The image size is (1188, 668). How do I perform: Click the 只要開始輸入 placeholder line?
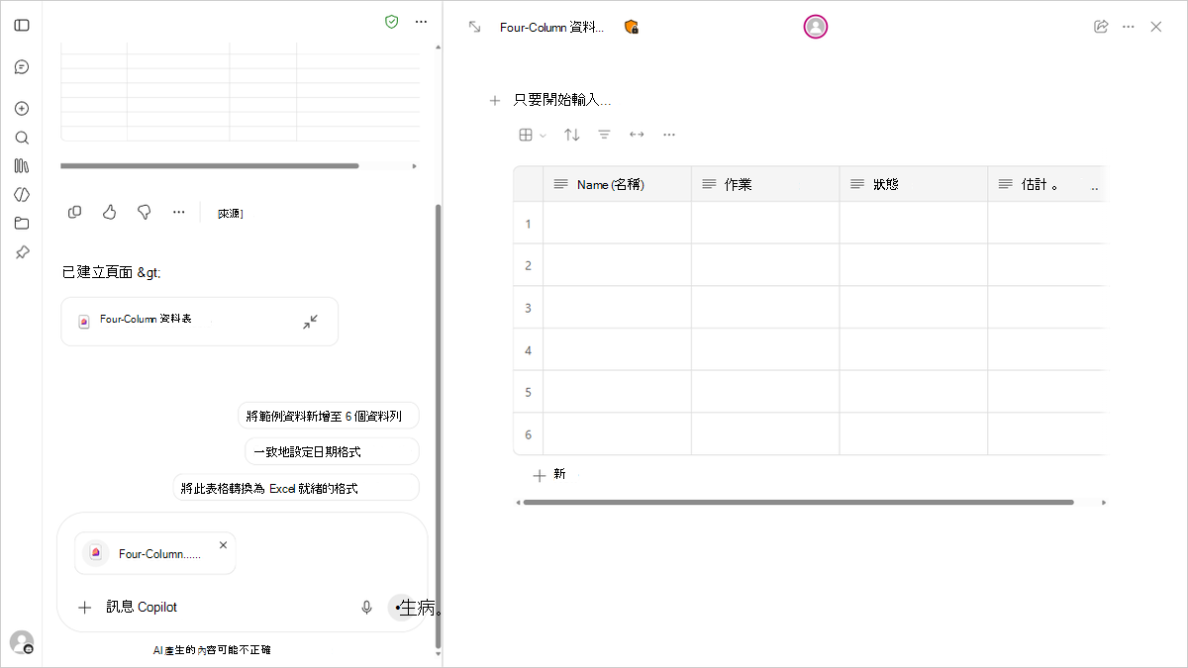coord(562,100)
